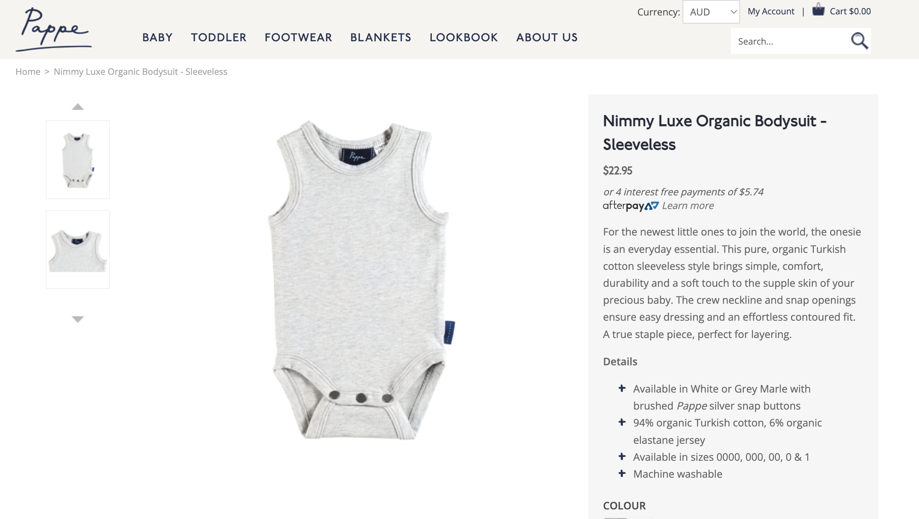Click the search magnifier icon
The image size is (919, 519).
(859, 41)
